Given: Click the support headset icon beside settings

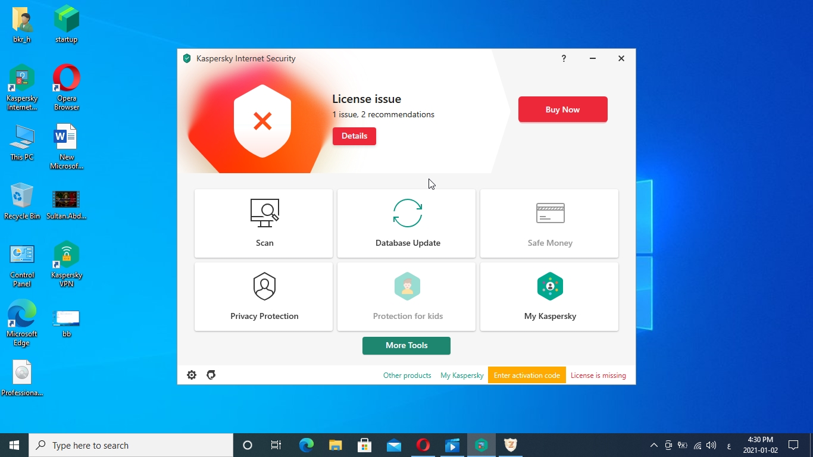Looking at the screenshot, I should [211, 375].
